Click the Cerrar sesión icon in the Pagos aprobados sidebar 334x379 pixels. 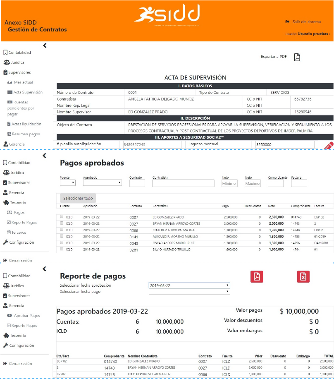5,260
